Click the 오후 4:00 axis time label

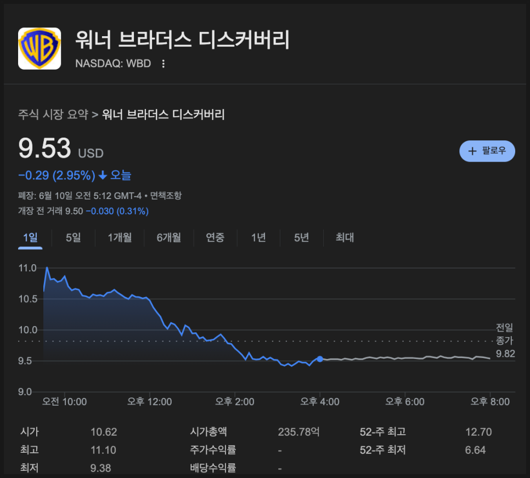[x=320, y=402]
